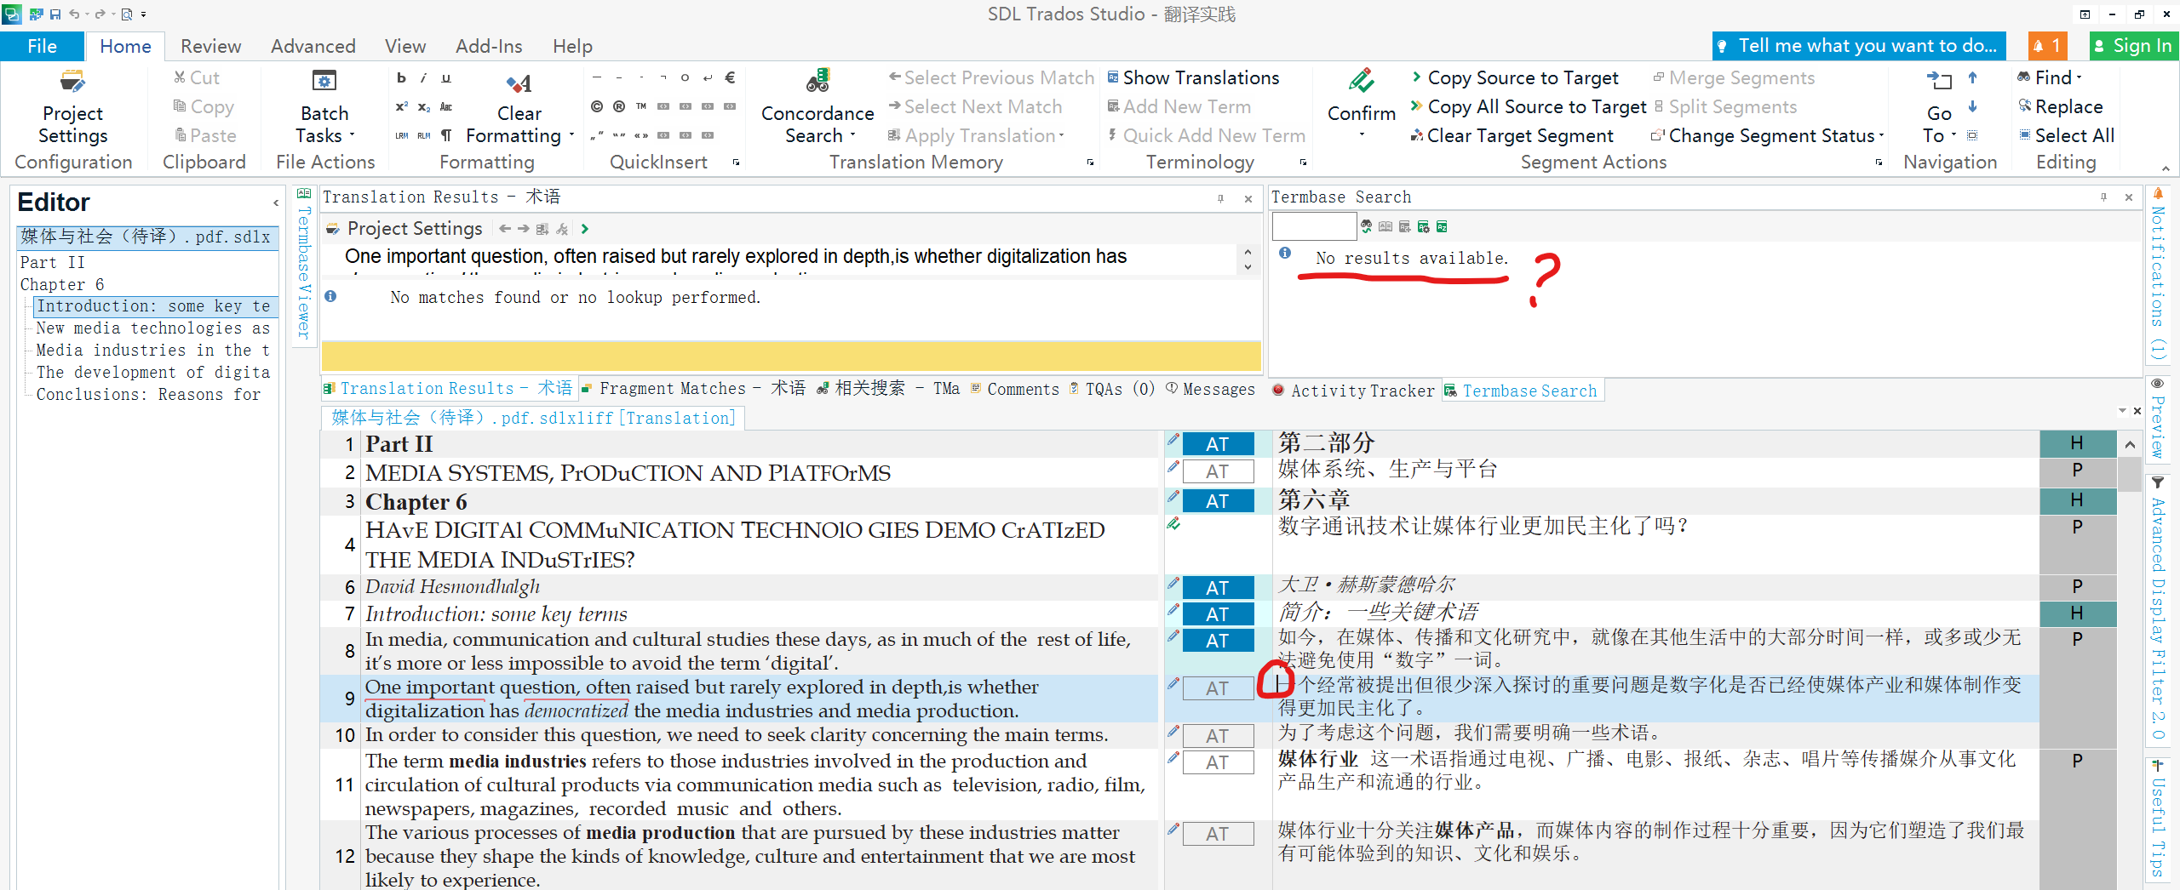Screen dimensions: 2180x890
Task: Open Concordance Search dropdown arrow
Action: point(852,136)
